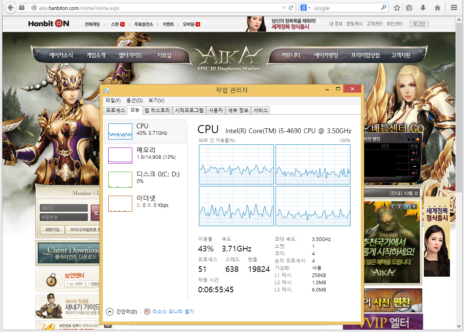Click the page vertical scrollbar thumb
Image resolution: width=464 pixels, height=332 pixels.
(459, 107)
